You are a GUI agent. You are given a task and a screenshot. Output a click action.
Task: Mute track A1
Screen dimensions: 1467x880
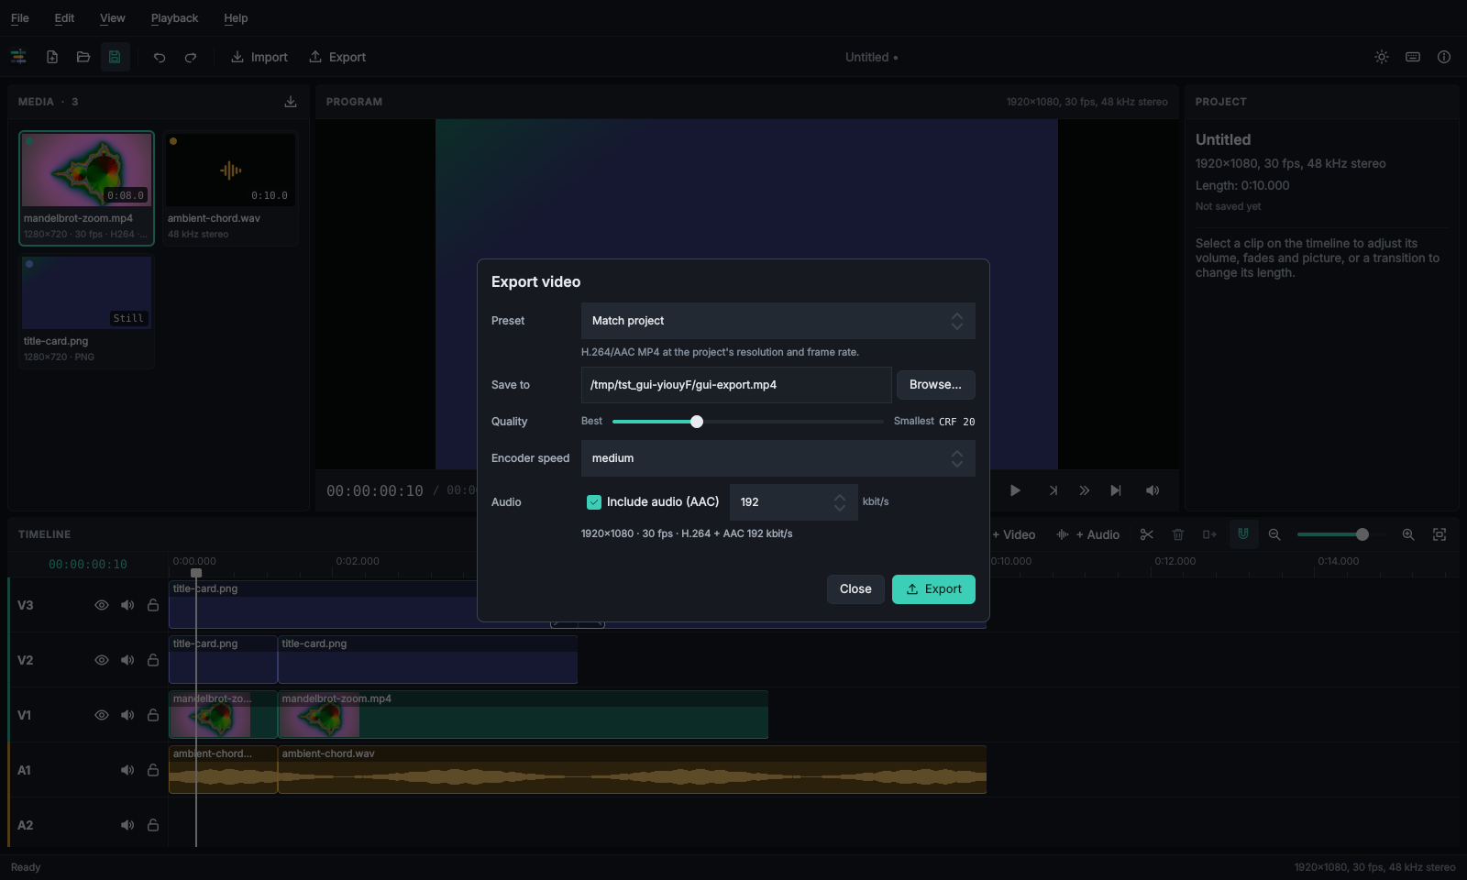click(127, 770)
